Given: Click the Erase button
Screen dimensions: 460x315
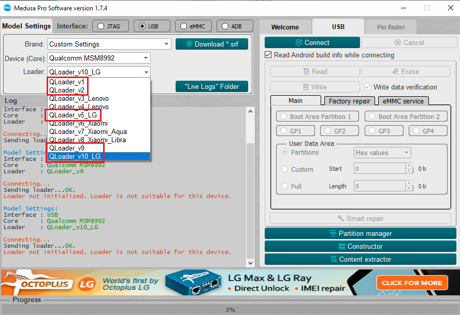Looking at the screenshot, I should pyautogui.click(x=406, y=71).
